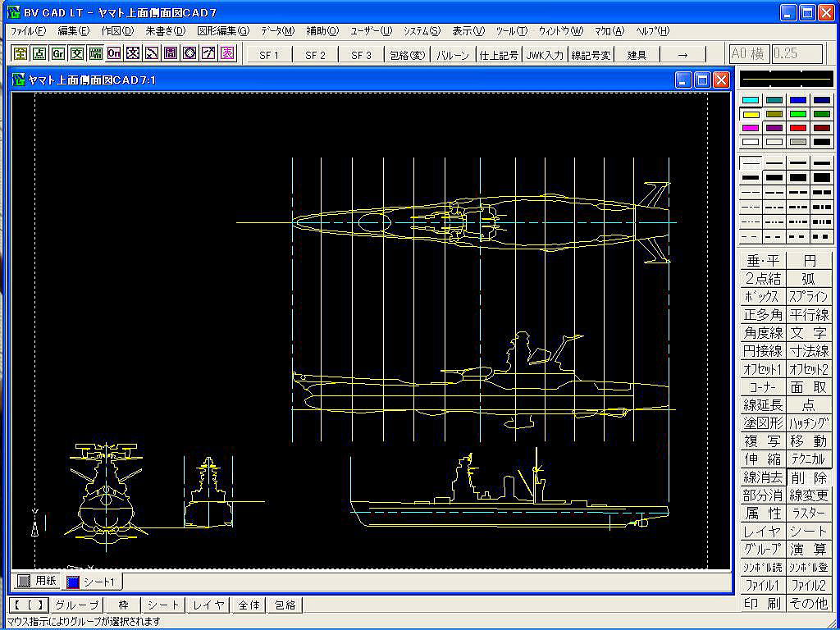Select the thin dash-dot line style
The width and height of the screenshot is (840, 630).
(x=750, y=207)
